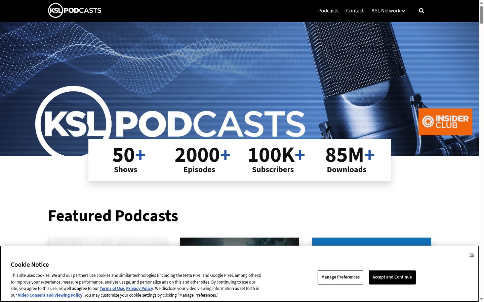
Task: Click the Featured Podcasts heading
Action: (x=113, y=216)
